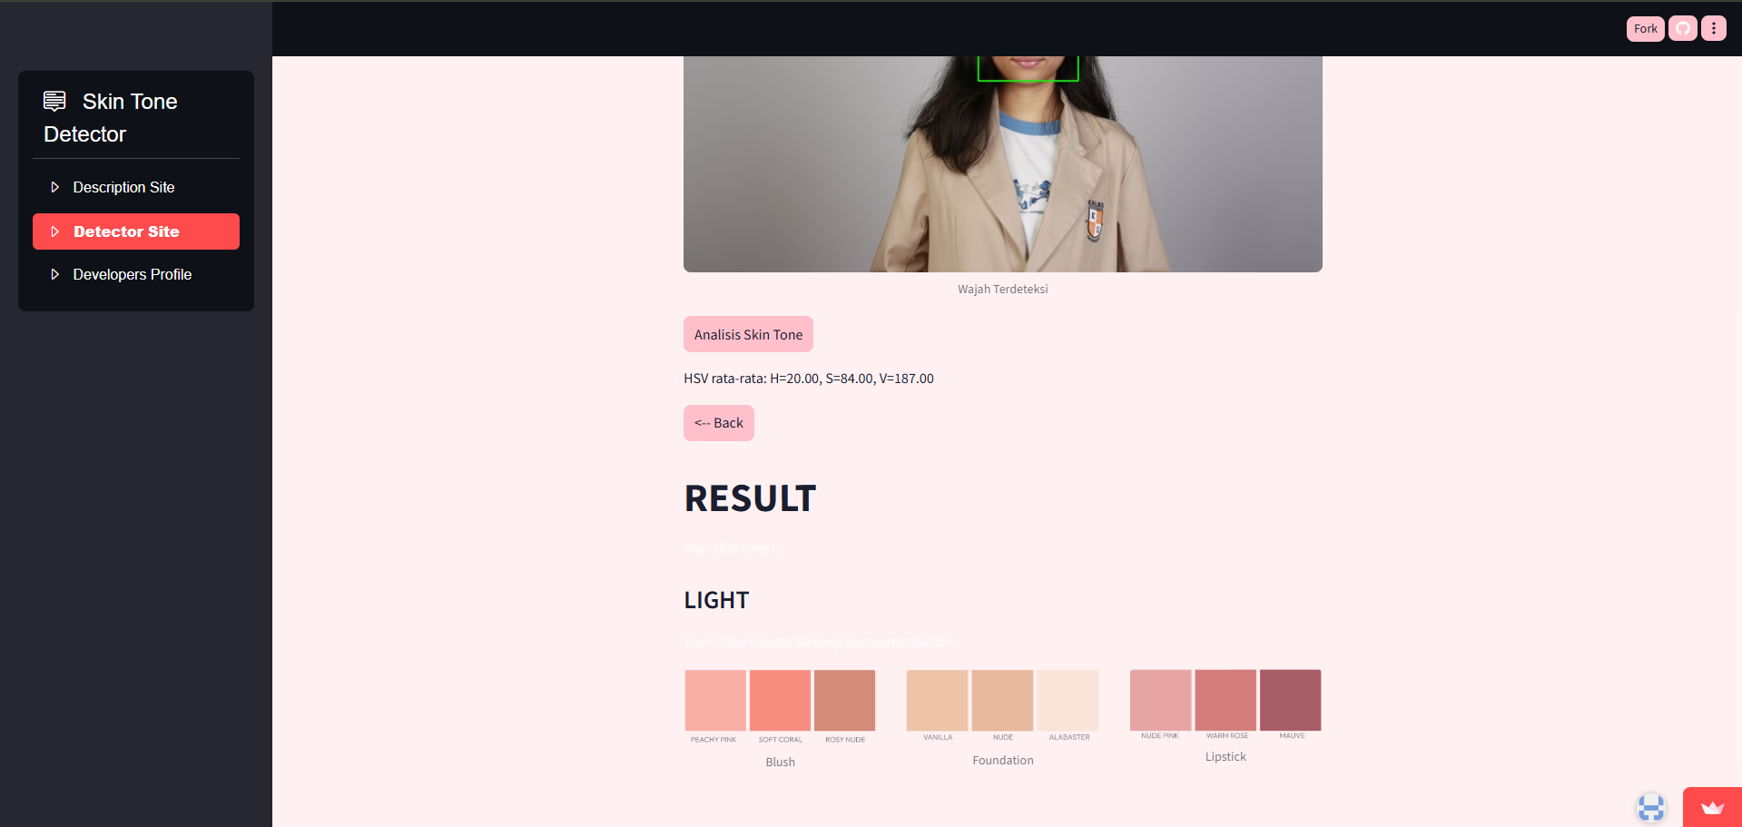
Task: Select the Soft Coral blush swatch
Action: click(x=780, y=700)
